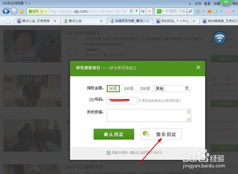Select the 100元 donation amount
This screenshot has height=174, width=238.
(129, 88)
